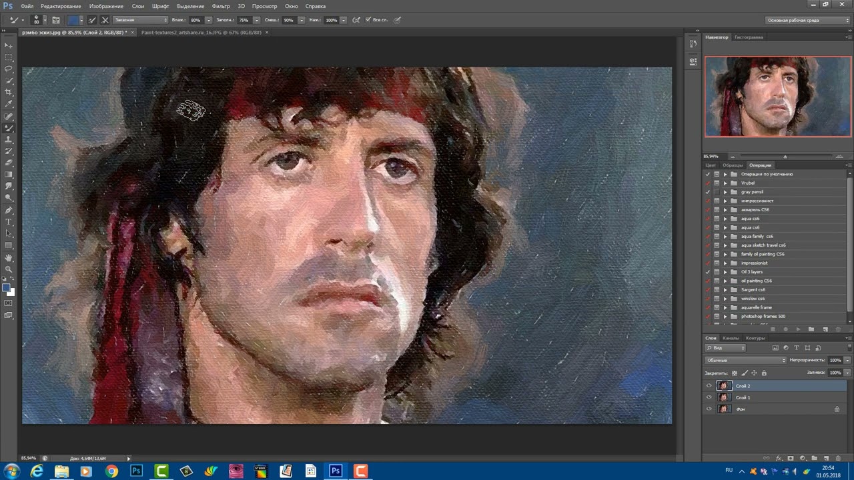Hide layer 'Слой 2' with eye icon
This screenshot has width=854, height=480.
pyautogui.click(x=709, y=386)
